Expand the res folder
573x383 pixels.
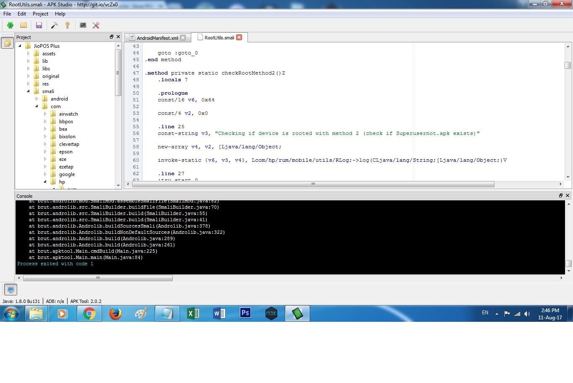[x=28, y=84]
